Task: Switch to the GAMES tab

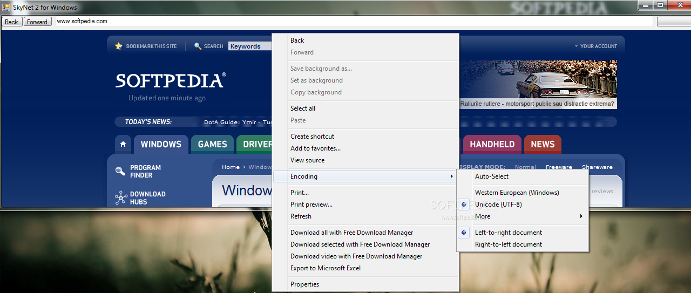Action: [212, 144]
